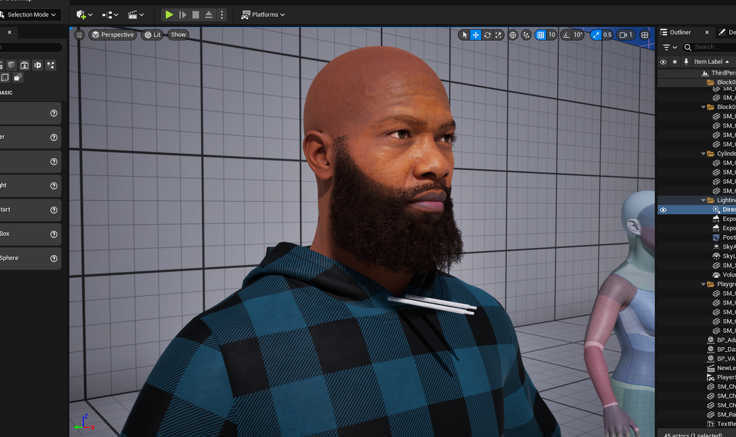736x437 pixels.
Task: Toggle grid snapping icon
Action: (x=541, y=35)
